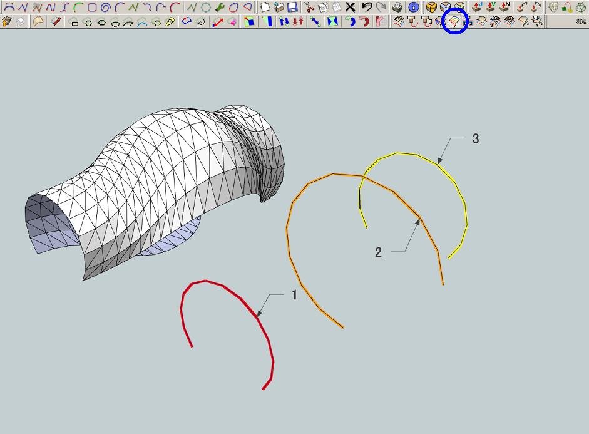Open a file with the folder icon
This screenshot has width=589, height=434.
[x=279, y=7]
